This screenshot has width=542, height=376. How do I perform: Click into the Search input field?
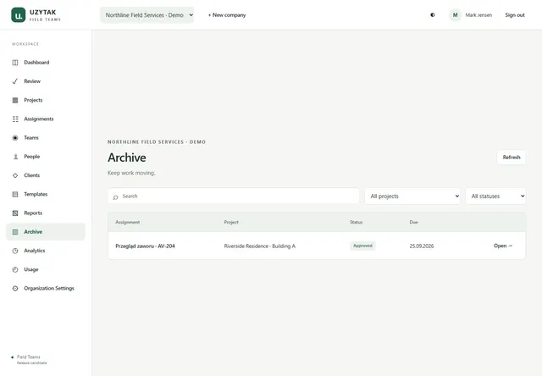point(234,196)
